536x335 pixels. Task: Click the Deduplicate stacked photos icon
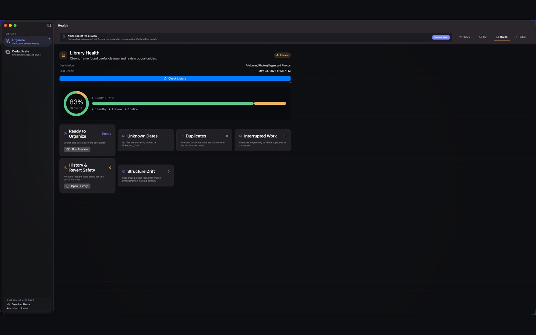point(8,52)
